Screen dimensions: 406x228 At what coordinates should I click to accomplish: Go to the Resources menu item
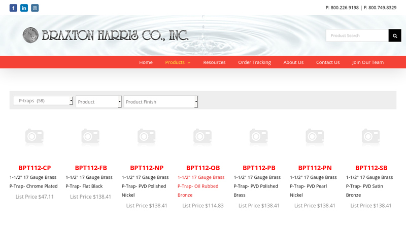(x=214, y=62)
